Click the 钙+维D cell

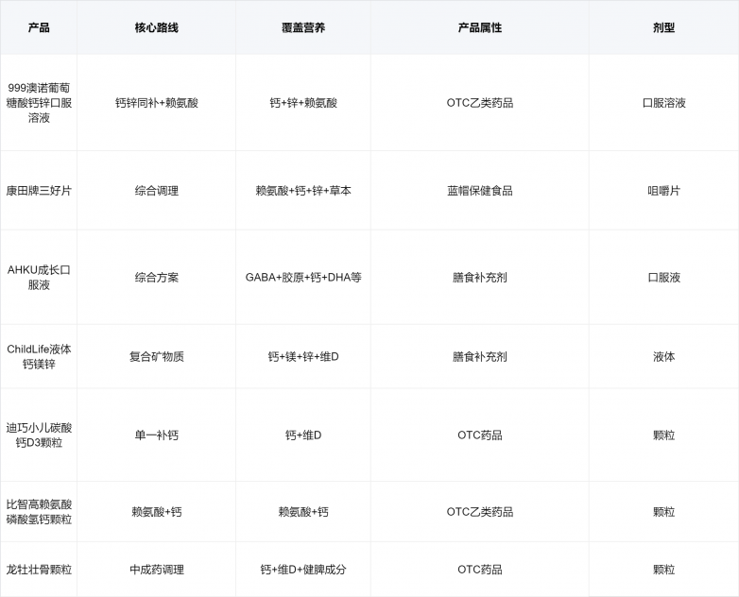click(x=303, y=435)
